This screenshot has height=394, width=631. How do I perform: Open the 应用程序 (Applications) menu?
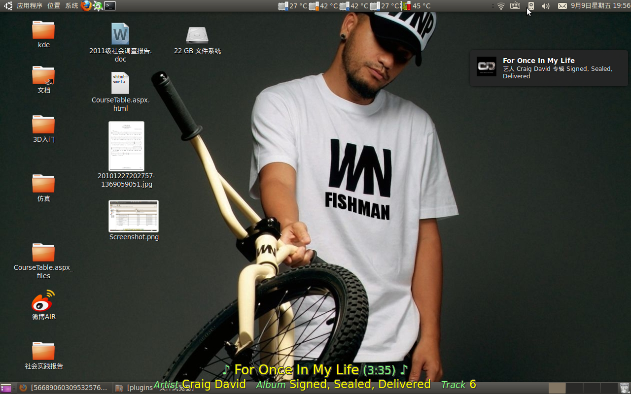29,6
